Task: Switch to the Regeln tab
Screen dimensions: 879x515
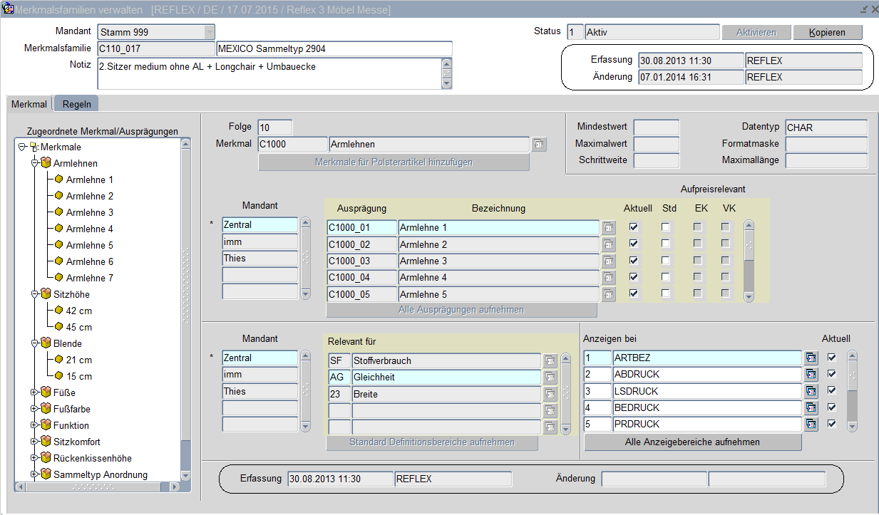Action: (x=77, y=104)
